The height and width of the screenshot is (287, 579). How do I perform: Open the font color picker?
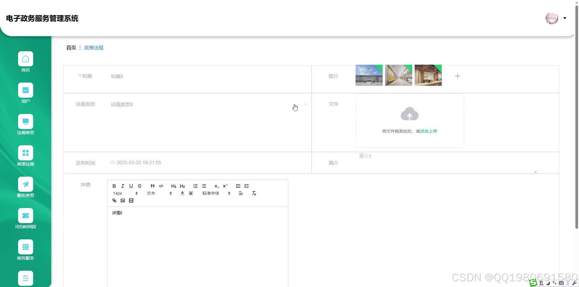click(182, 193)
